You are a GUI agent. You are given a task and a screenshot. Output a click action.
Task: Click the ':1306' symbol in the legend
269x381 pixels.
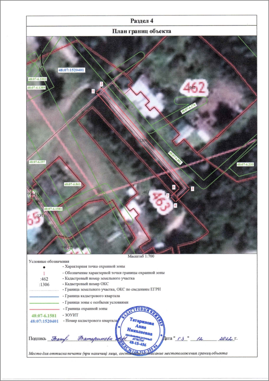pos(44,285)
